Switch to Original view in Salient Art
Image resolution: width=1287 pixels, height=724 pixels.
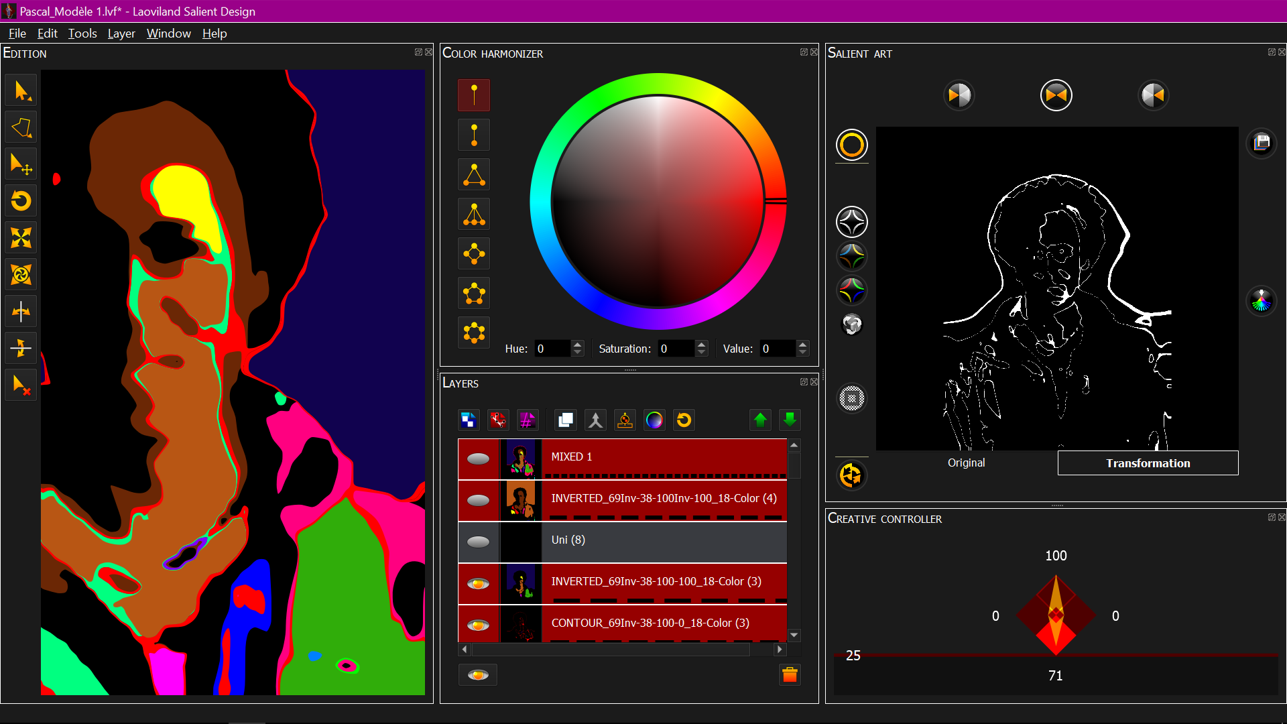pos(966,463)
